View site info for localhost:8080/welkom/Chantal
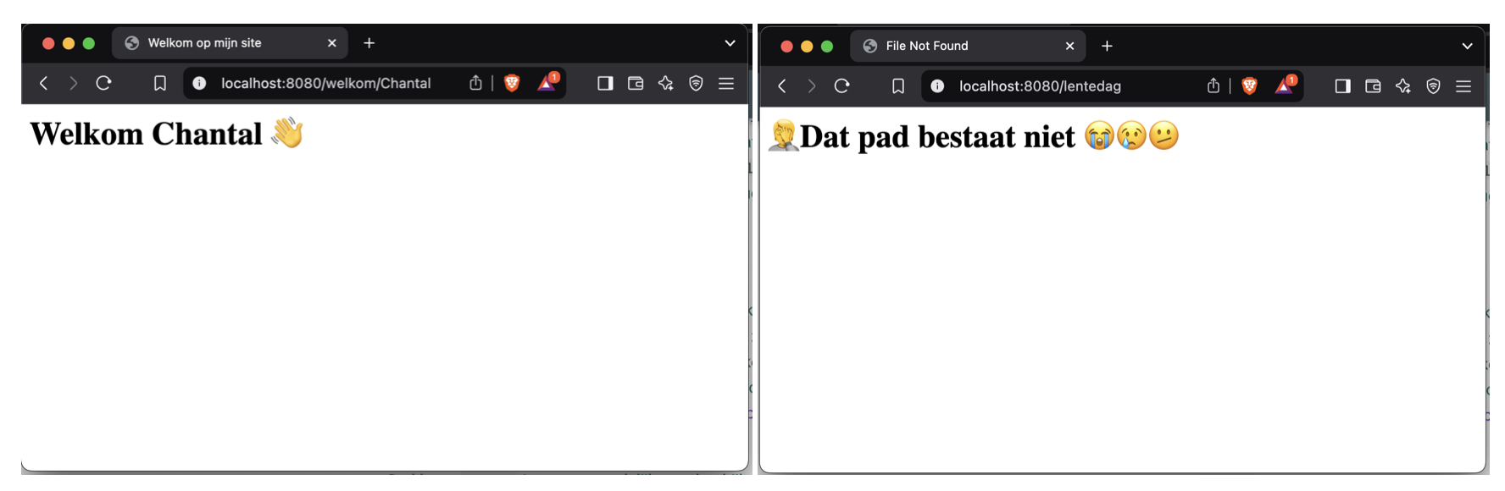Image resolution: width=1505 pixels, height=491 pixels. click(x=199, y=83)
